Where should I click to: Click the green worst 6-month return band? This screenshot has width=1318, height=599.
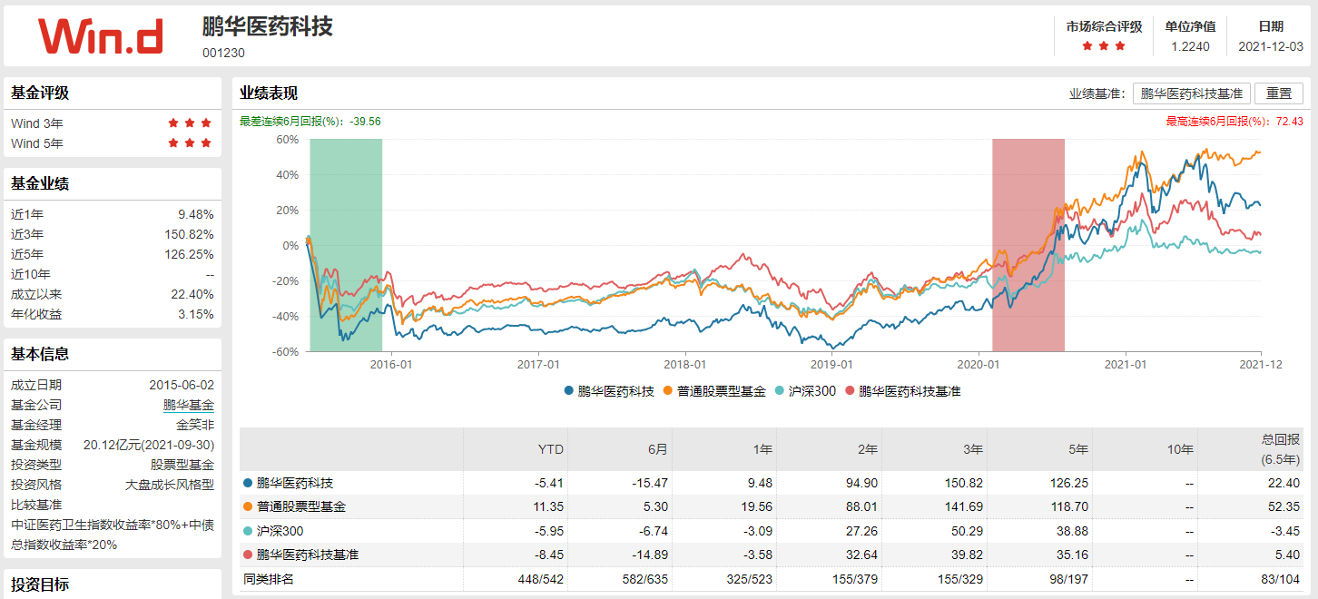(346, 245)
